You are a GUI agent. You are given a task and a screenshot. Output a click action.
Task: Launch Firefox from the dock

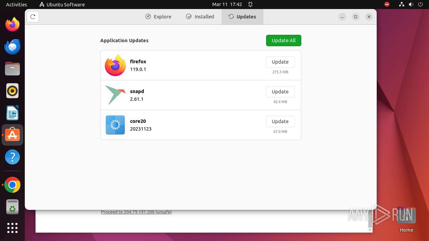tap(12, 24)
